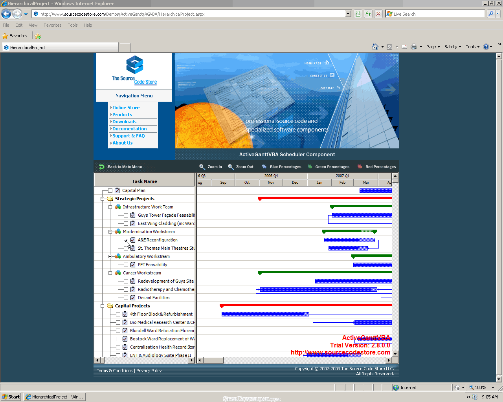Open the Downloads navigation link
The width and height of the screenshot is (503, 402).
(124, 122)
